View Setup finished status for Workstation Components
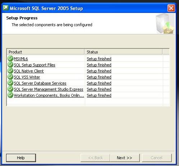The image size is (179, 166). [99, 95]
